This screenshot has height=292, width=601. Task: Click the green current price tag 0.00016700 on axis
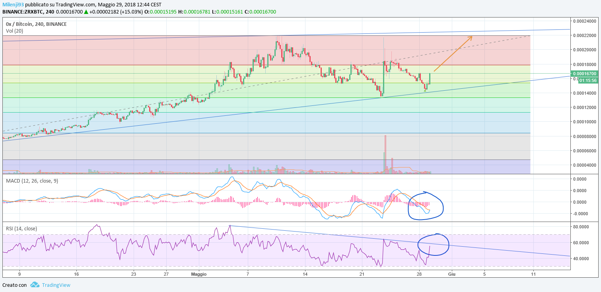[x=584, y=74]
